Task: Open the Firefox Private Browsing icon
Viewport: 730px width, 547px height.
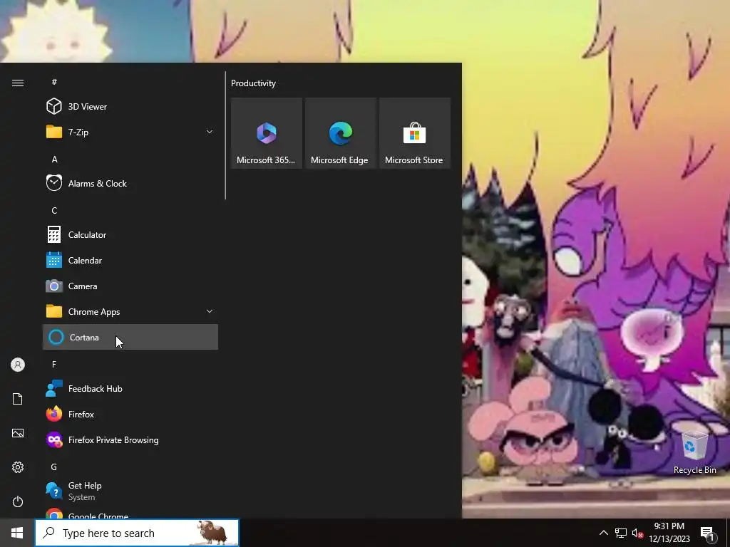Action: 54,439
